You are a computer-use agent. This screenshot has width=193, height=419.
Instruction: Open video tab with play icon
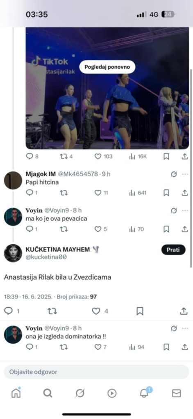click(112, 393)
